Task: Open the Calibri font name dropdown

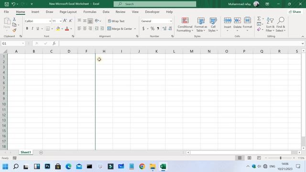Action: tap(50, 21)
